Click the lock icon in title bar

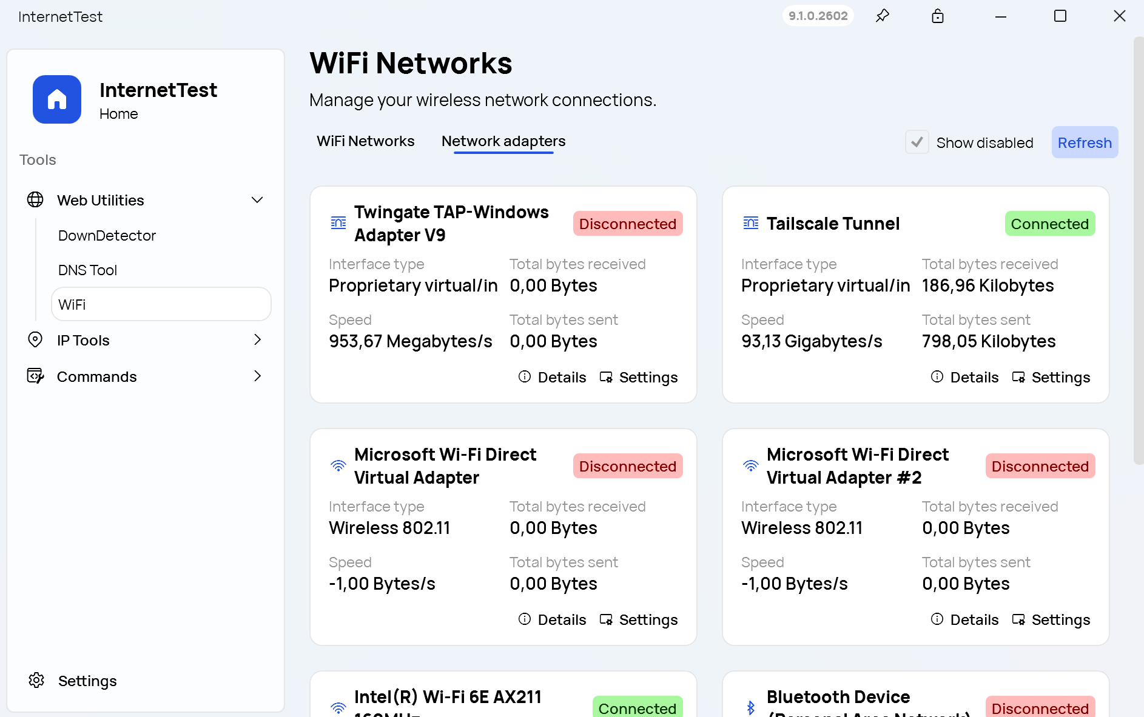[938, 16]
